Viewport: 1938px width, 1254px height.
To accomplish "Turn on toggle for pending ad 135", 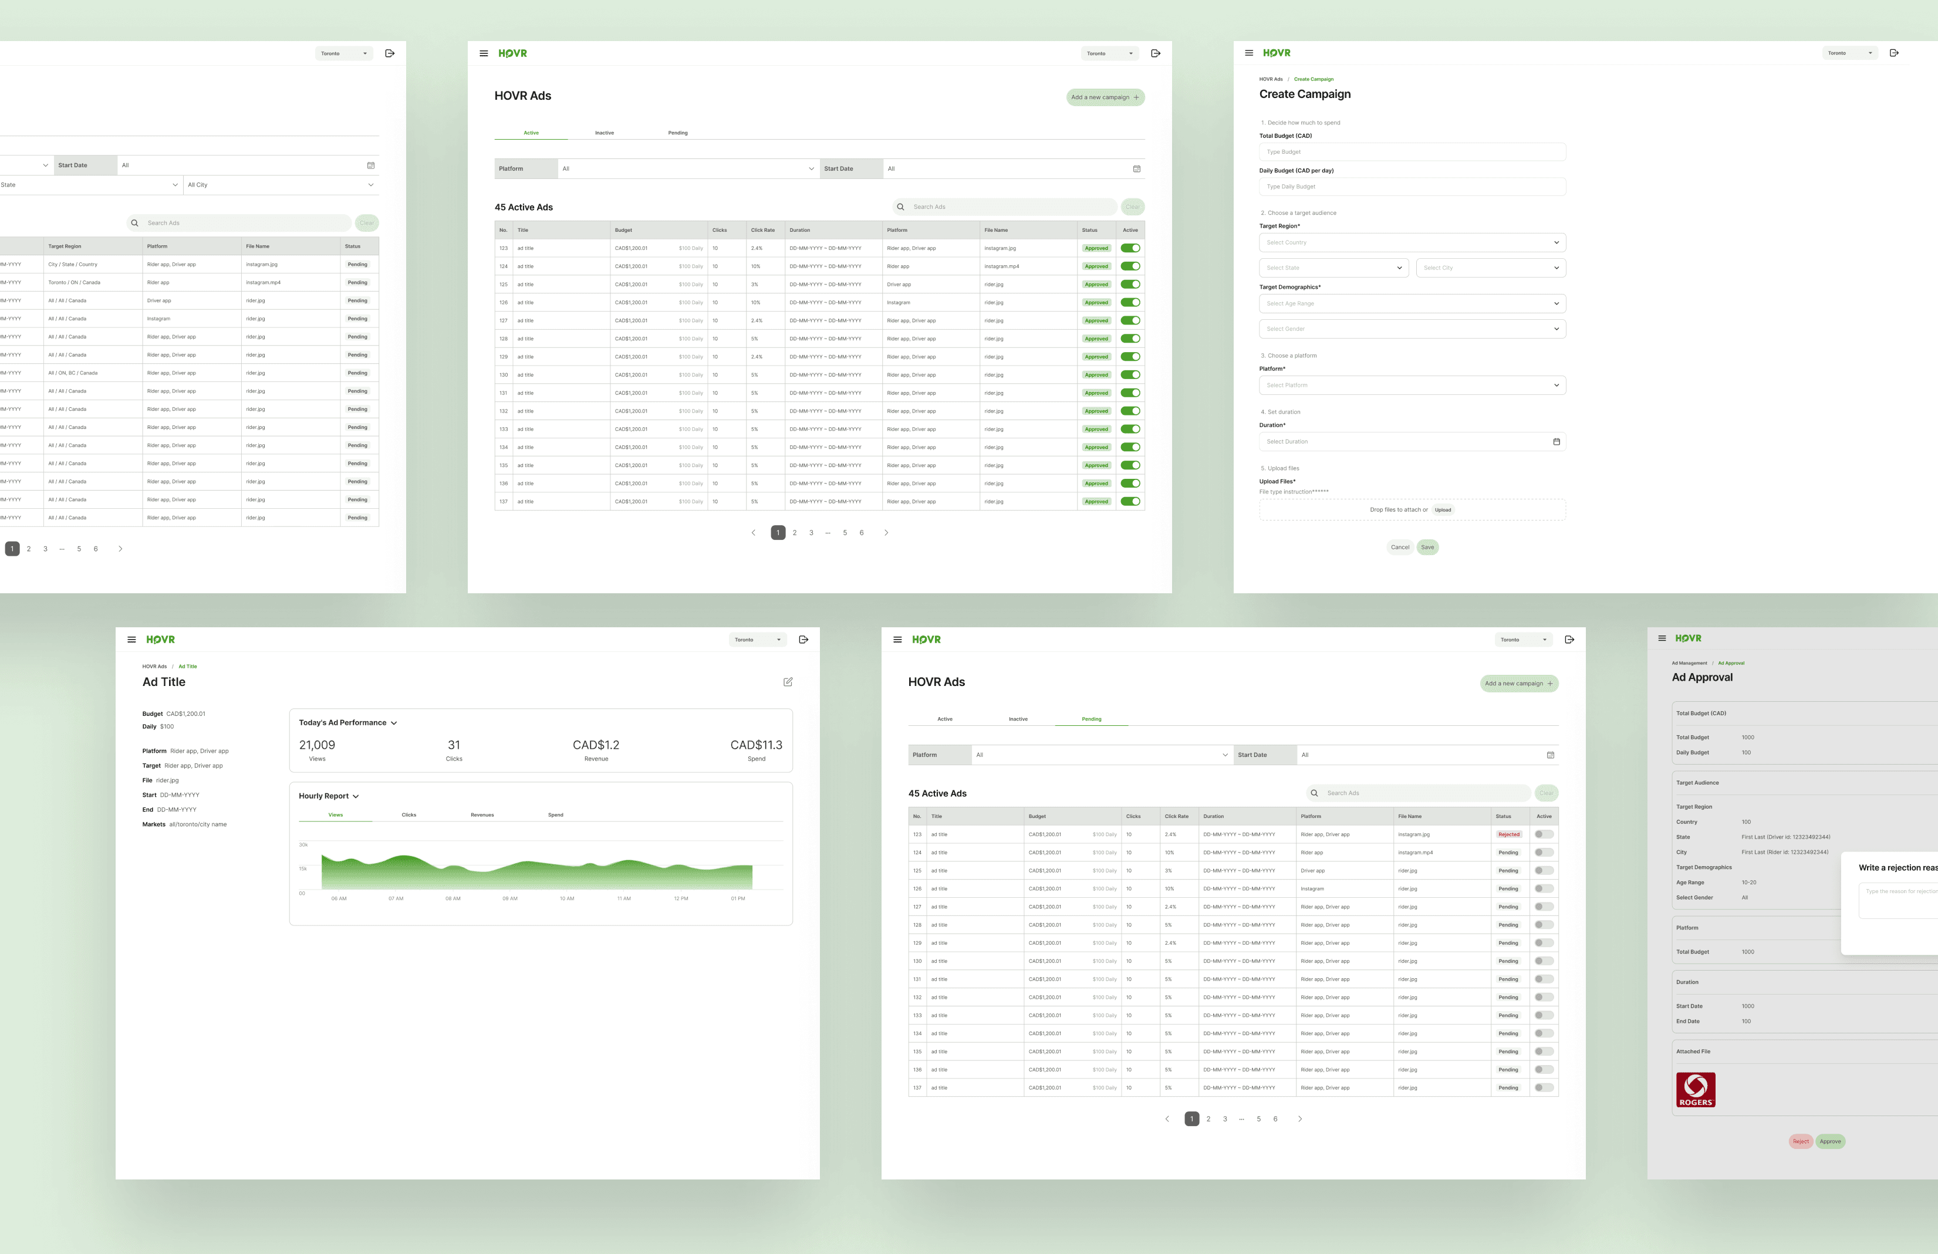I will [1543, 1051].
